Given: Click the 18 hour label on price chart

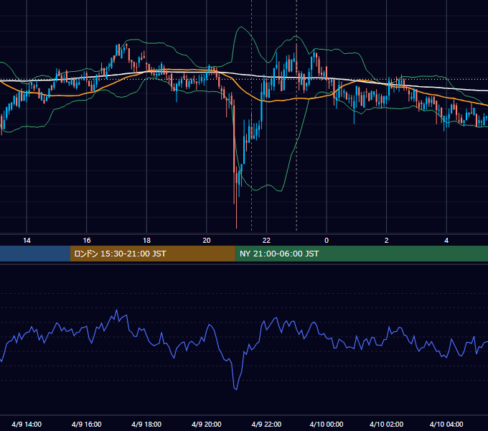Looking at the screenshot, I should coord(146,241).
